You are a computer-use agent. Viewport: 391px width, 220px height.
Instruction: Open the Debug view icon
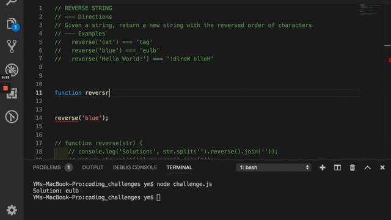(x=12, y=70)
